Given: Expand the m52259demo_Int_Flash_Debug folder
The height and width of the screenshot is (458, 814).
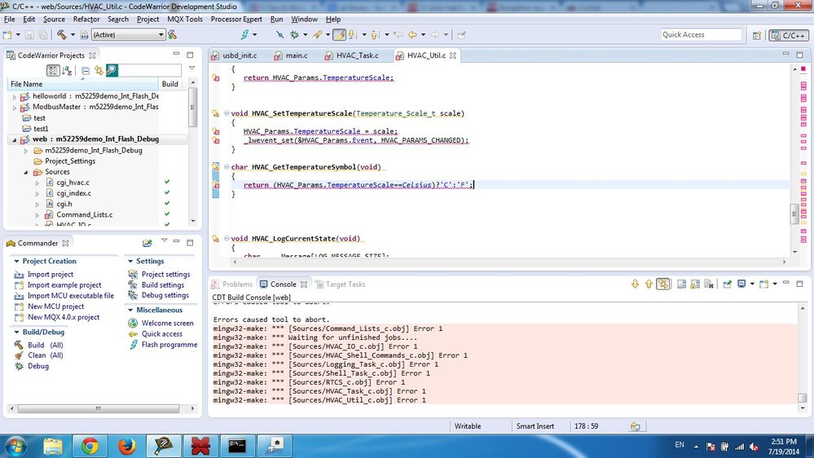Looking at the screenshot, I should 26,151.
